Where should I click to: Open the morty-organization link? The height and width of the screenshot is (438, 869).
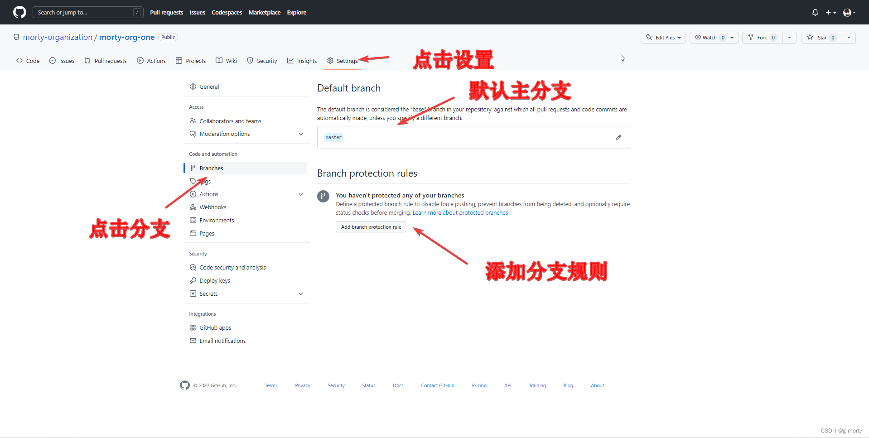[58, 37]
